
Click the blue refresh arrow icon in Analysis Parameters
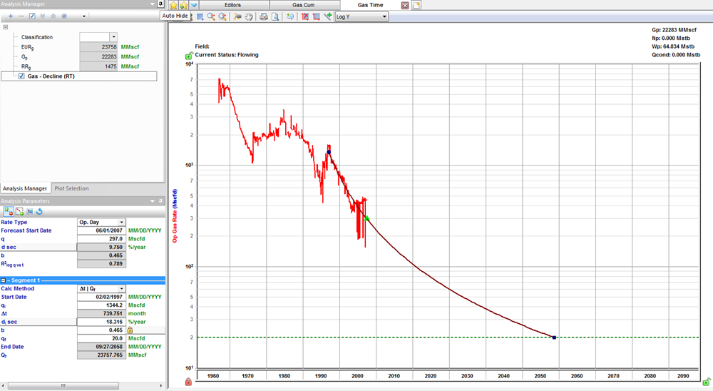pos(39,212)
